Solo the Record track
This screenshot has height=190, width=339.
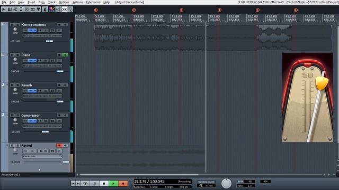tap(17, 146)
